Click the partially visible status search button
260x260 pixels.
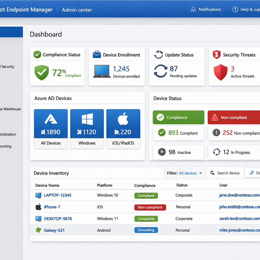coord(252,173)
